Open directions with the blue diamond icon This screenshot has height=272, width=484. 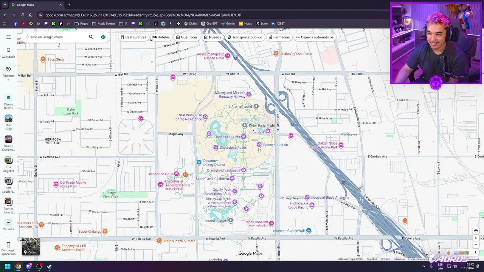tap(103, 37)
